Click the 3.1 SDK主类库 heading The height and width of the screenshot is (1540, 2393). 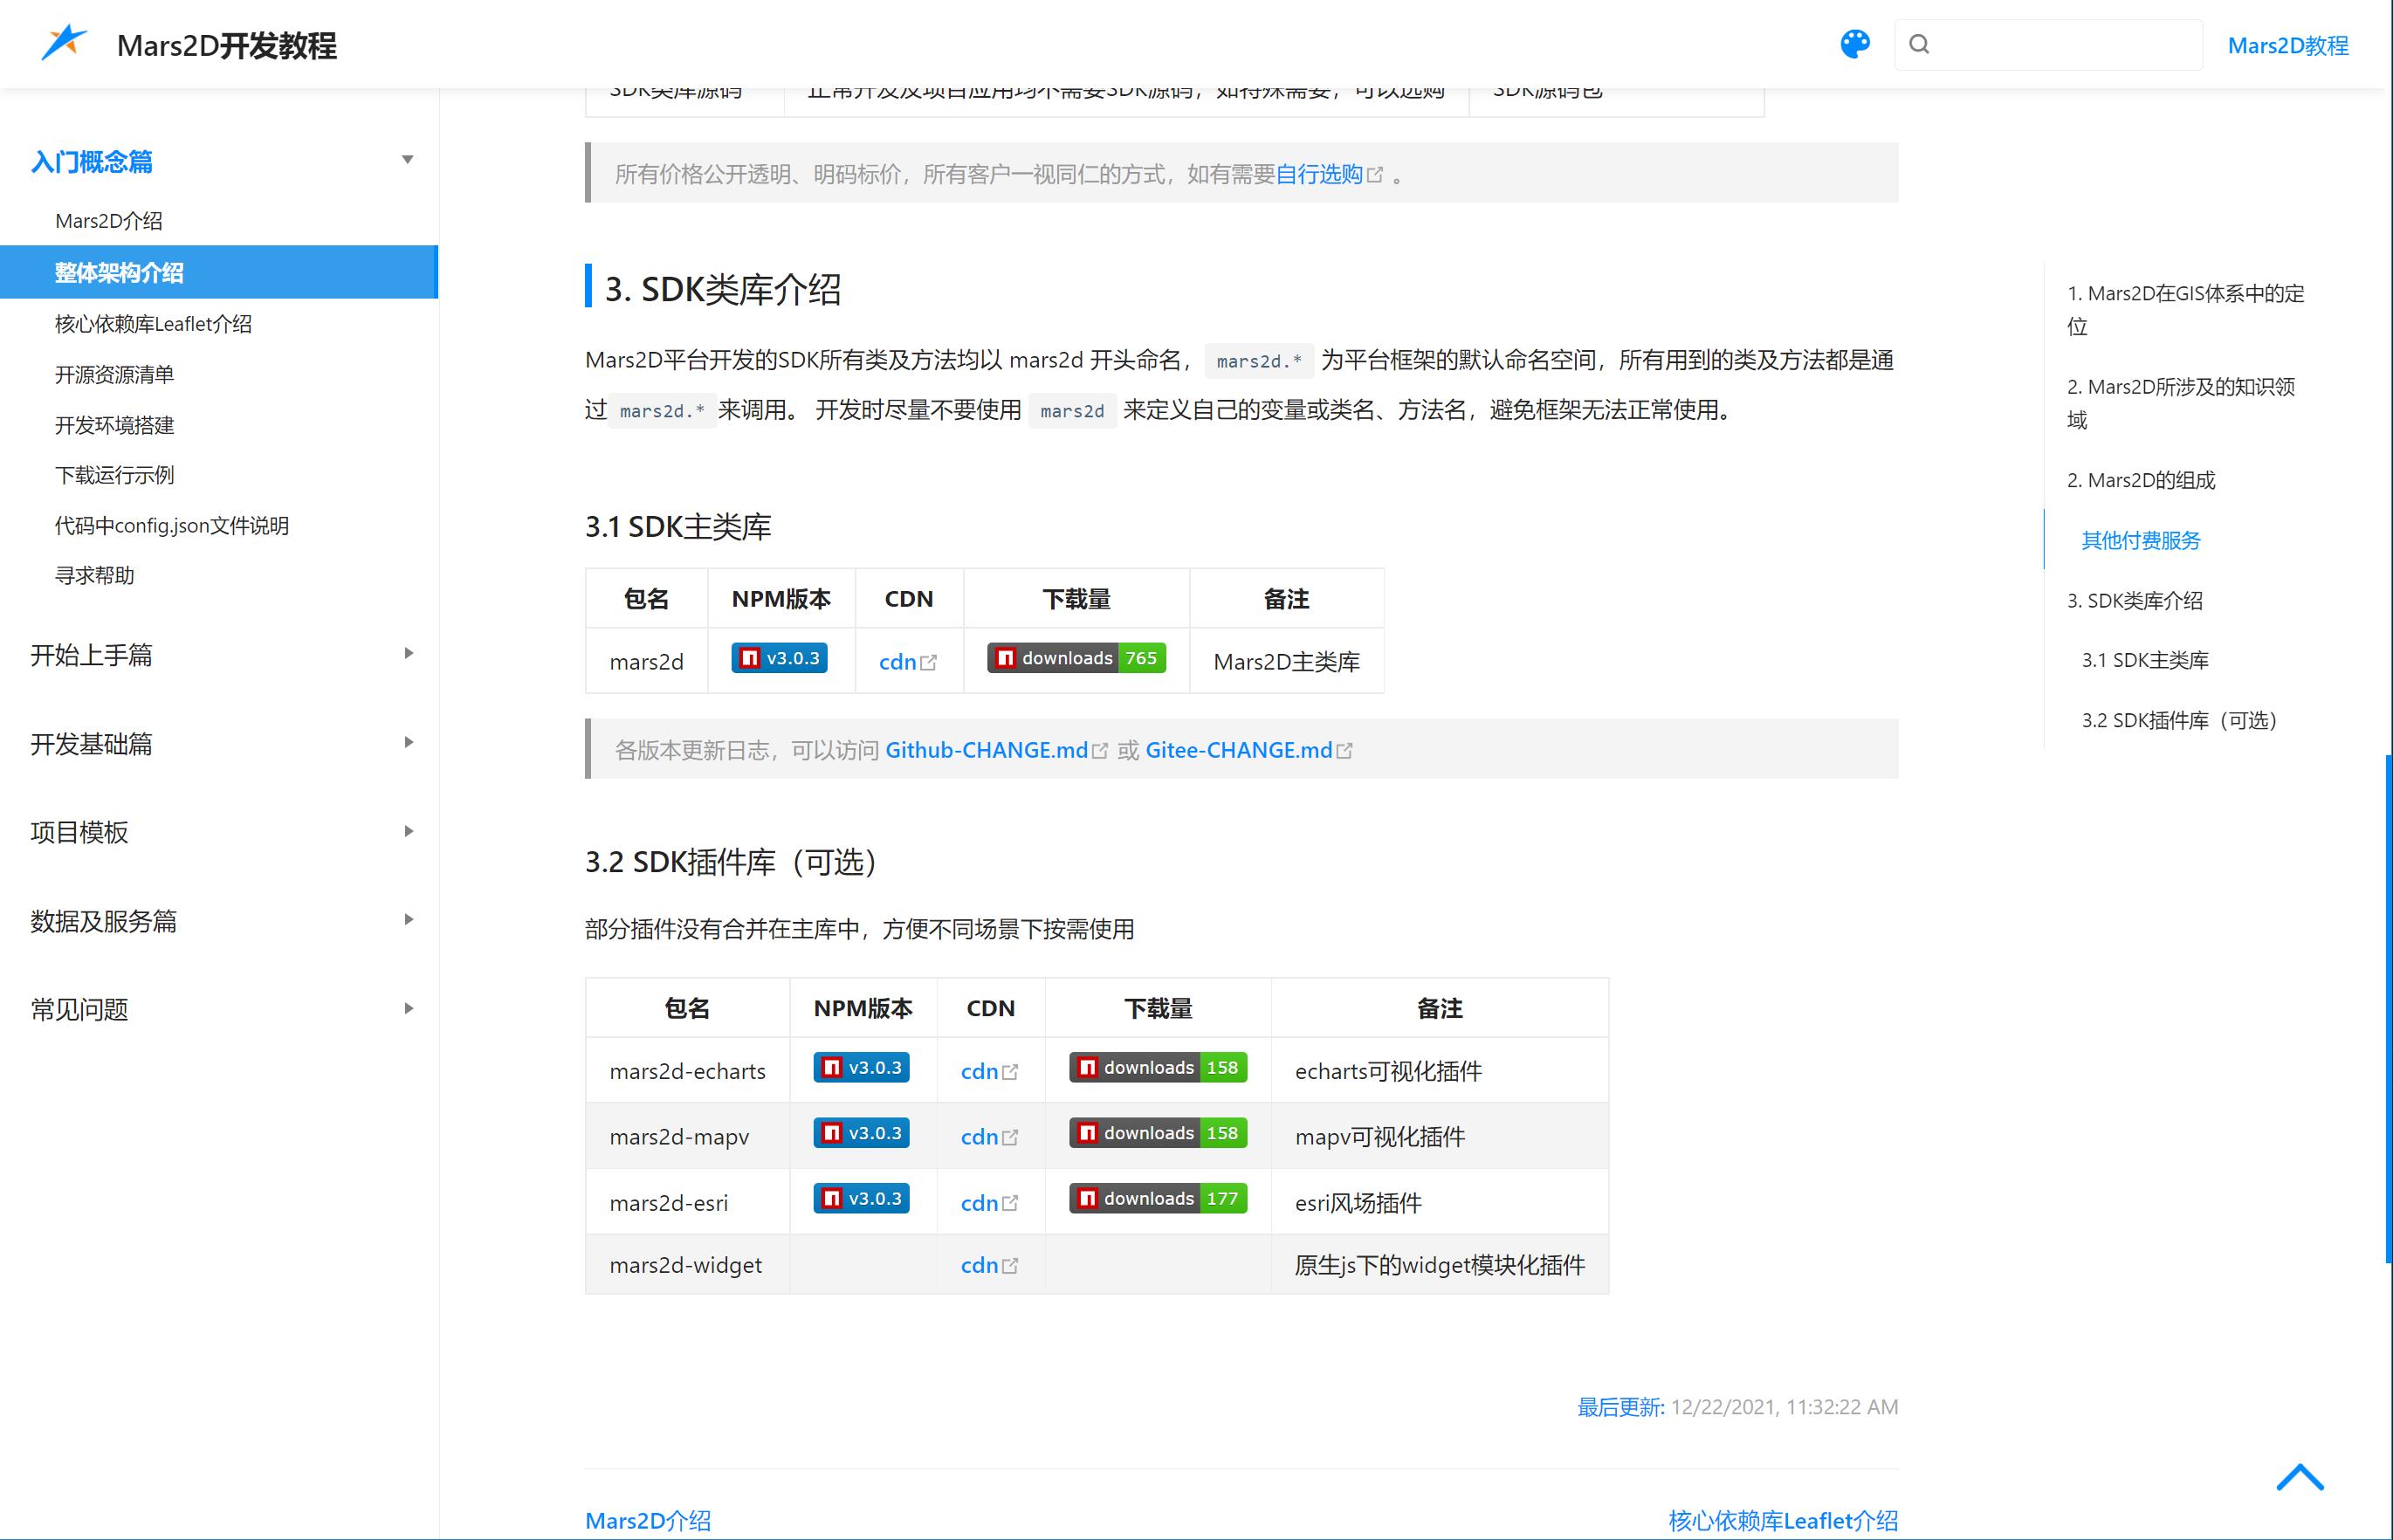click(678, 526)
